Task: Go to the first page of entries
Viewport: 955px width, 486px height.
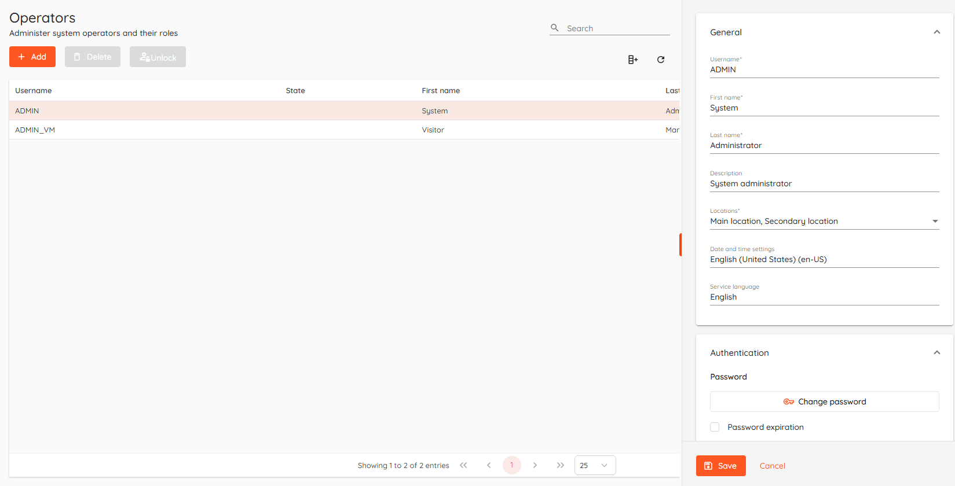Action: click(463, 465)
